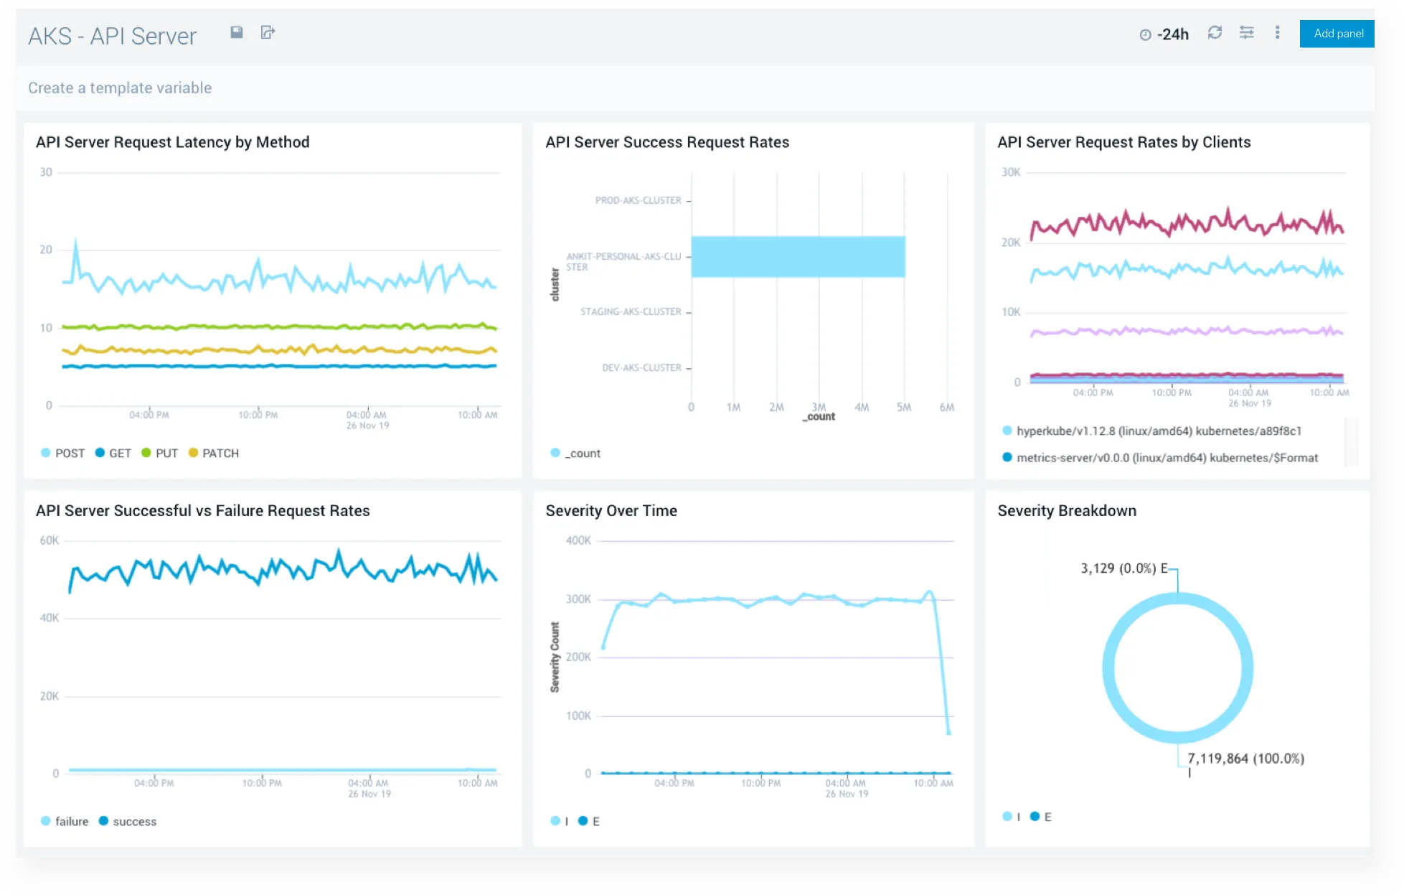Toggle metrics-server/v0.0.0 client legend entry
The width and height of the screenshot is (1404, 895).
[1160, 457]
